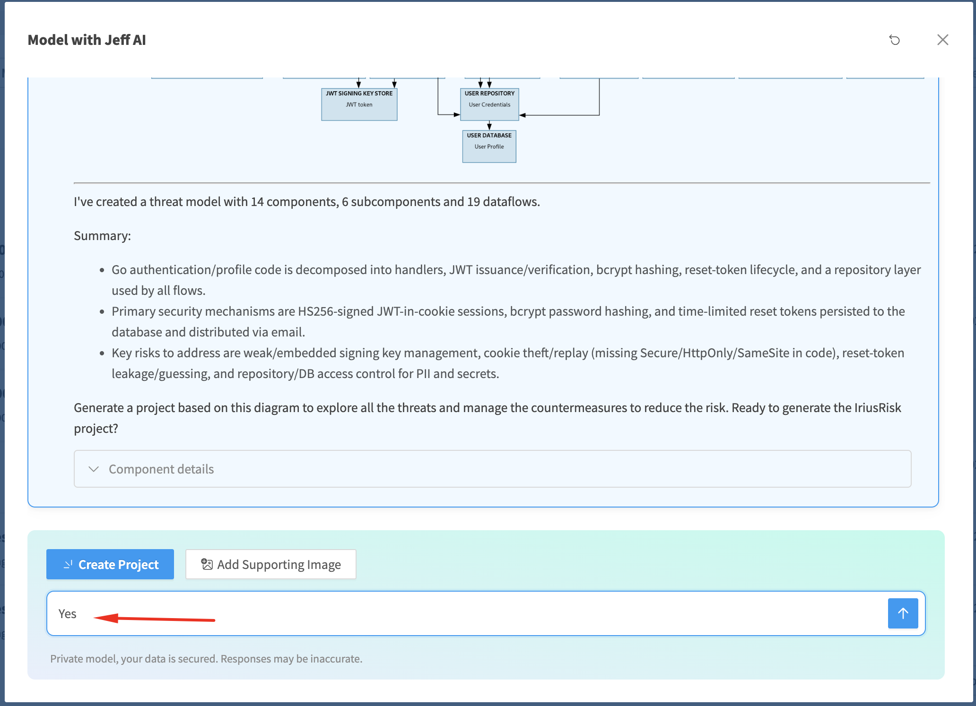The image size is (976, 706).
Task: Select the USER DATABASE diagram box
Action: [489, 146]
